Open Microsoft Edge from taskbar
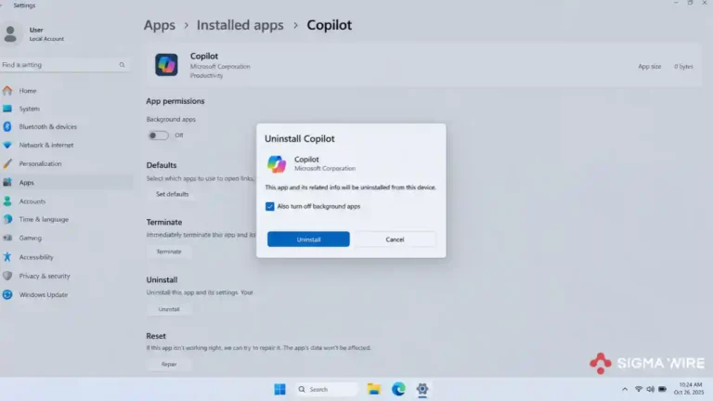Screen dimensions: 713x401 click(398, 389)
